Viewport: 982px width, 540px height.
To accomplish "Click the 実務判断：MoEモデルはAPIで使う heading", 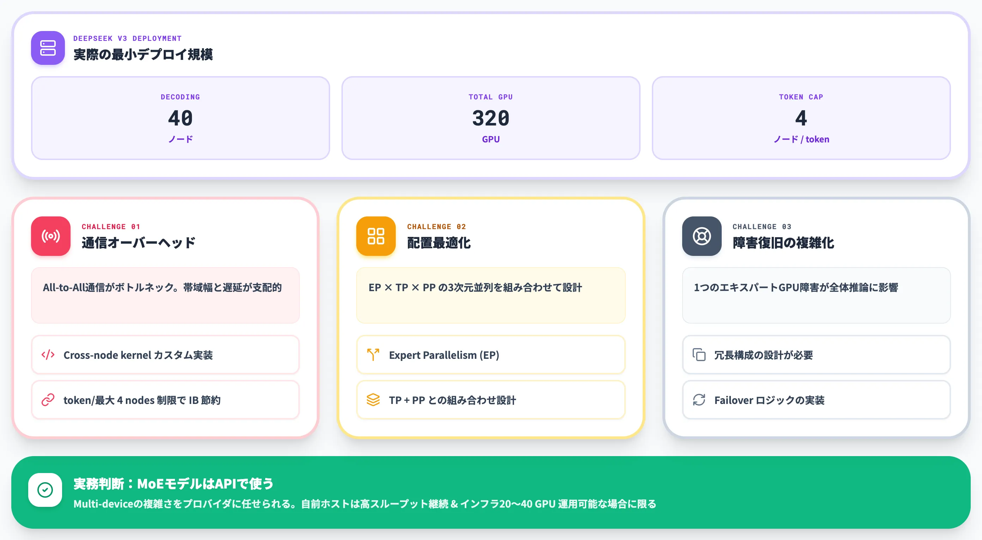I will coord(174,484).
